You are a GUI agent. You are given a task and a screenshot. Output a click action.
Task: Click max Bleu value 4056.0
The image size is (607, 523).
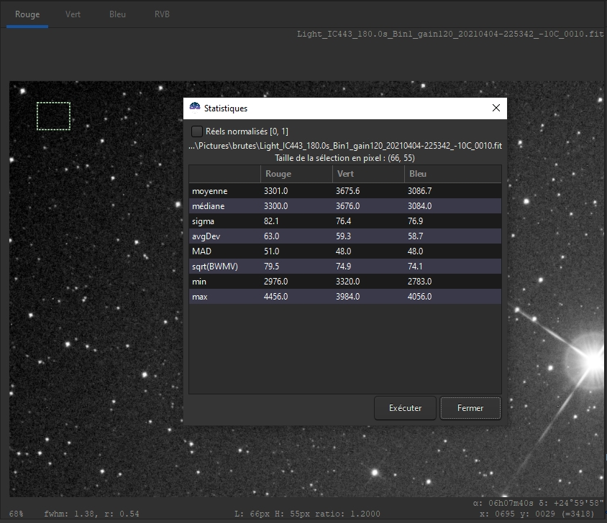pyautogui.click(x=419, y=297)
